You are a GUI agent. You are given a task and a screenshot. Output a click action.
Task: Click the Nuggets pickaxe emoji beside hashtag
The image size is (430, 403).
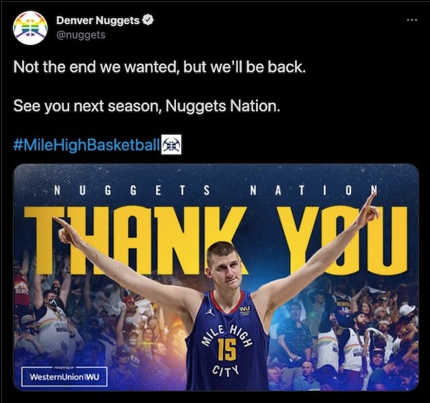171,144
